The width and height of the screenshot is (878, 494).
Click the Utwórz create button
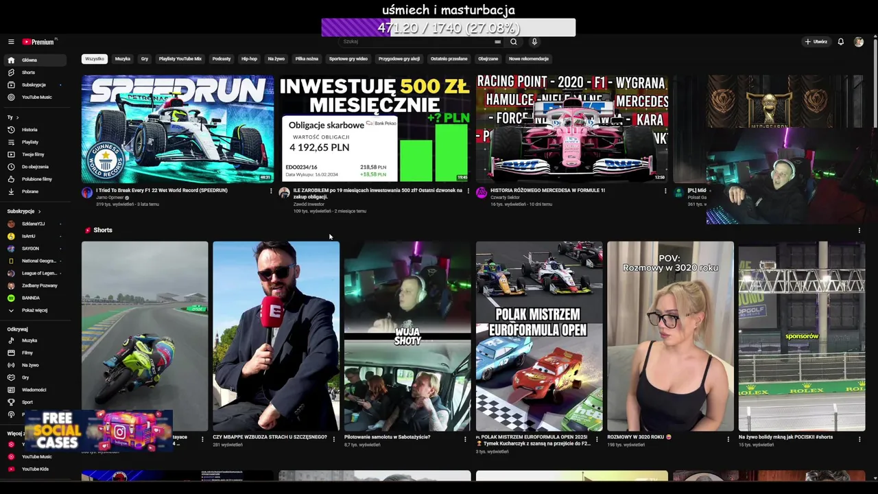[816, 42]
